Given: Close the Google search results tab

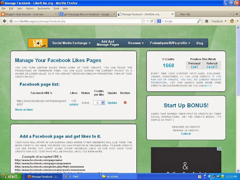Looking at the screenshot, I should (114, 14).
